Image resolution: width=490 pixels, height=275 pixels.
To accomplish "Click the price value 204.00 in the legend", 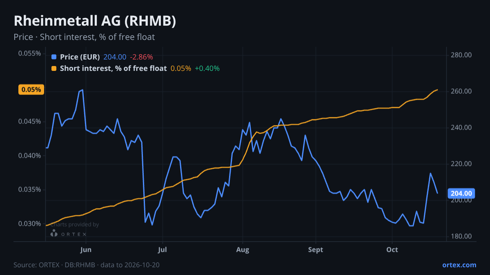I will [x=115, y=57].
